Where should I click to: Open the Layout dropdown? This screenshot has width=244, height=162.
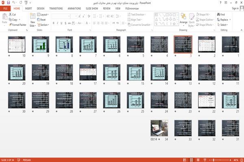click(x=43, y=15)
